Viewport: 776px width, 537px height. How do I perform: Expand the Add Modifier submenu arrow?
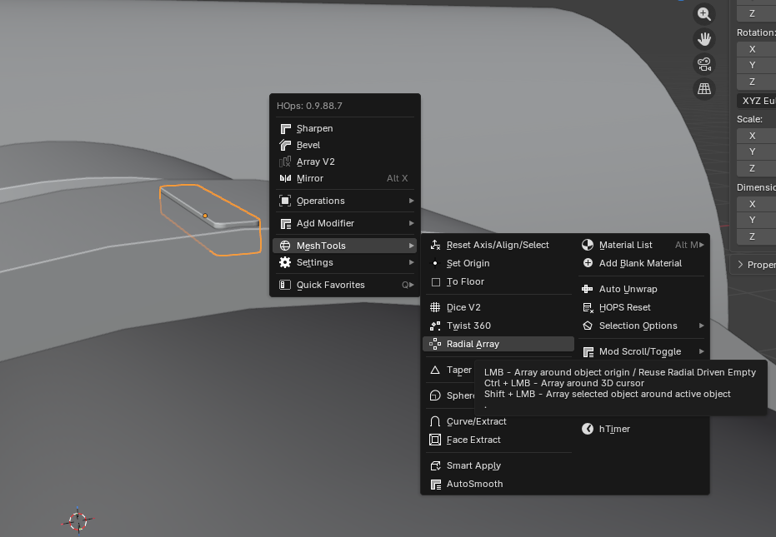coord(411,223)
